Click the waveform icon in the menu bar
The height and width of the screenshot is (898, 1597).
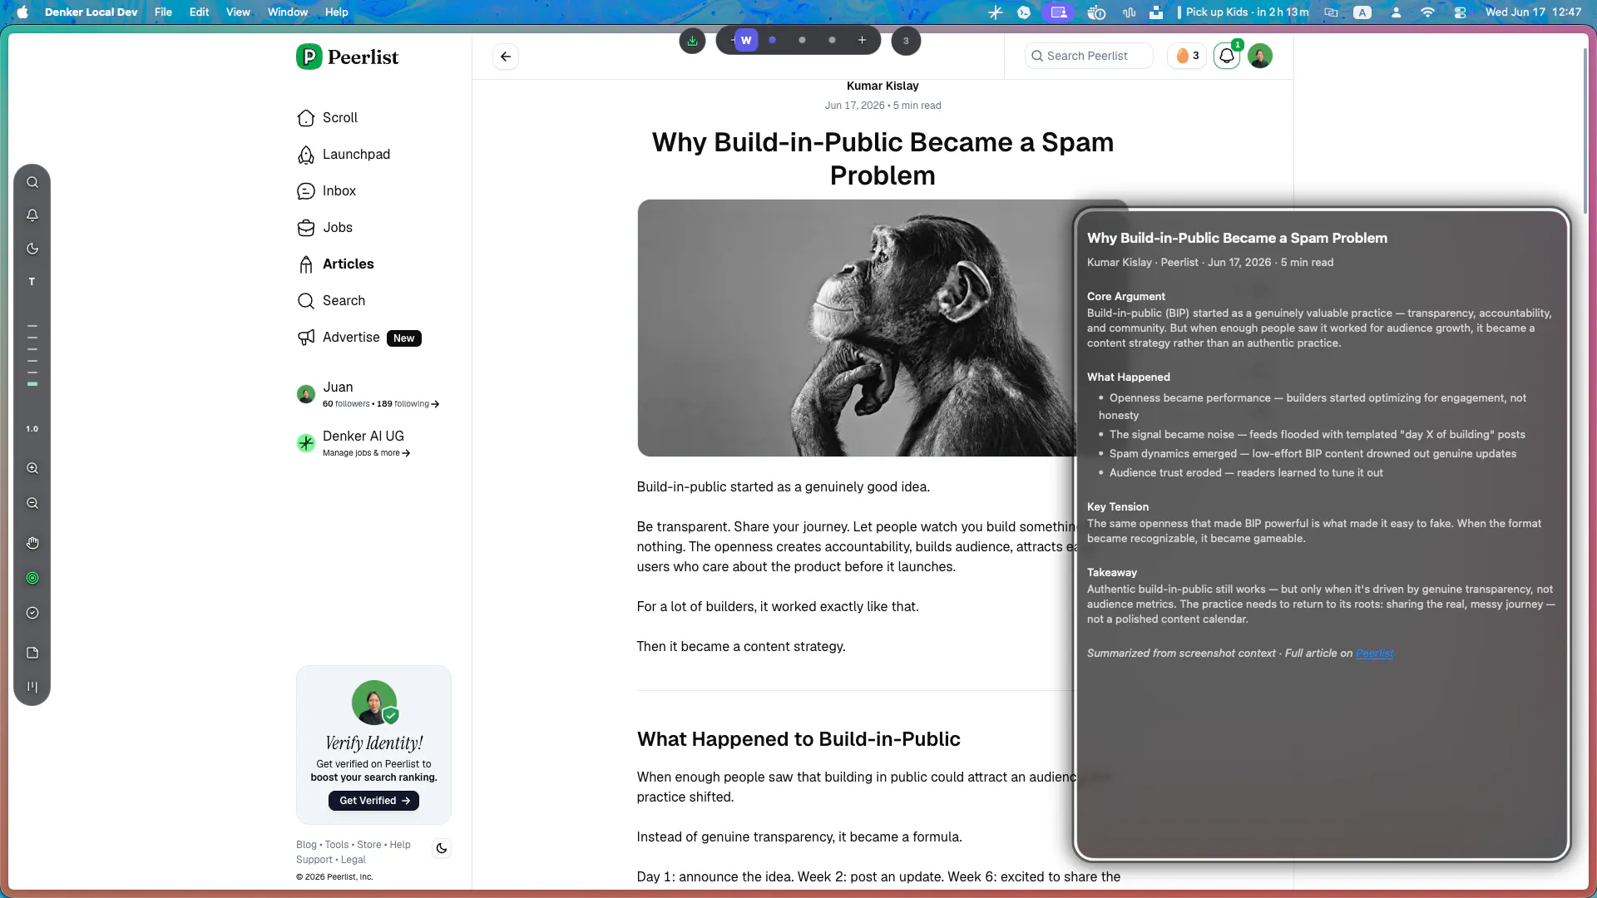coord(1129,12)
